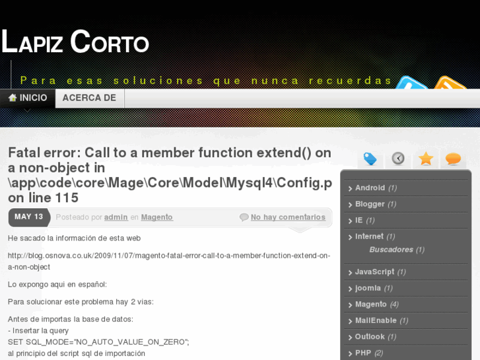Click the Magento link in post meta

click(x=156, y=217)
